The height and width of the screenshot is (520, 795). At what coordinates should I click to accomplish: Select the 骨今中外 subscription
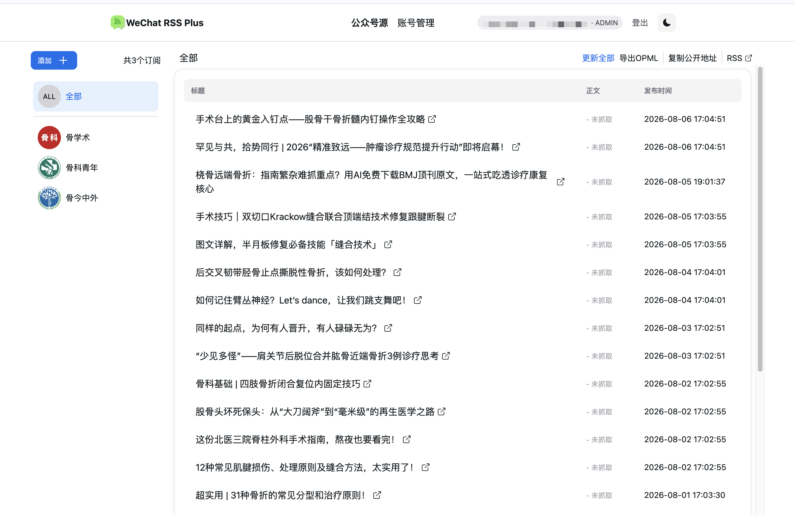(x=95, y=198)
